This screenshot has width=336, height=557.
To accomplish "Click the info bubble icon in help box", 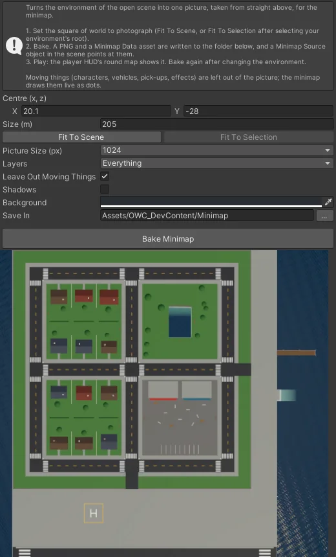I will (14, 46).
